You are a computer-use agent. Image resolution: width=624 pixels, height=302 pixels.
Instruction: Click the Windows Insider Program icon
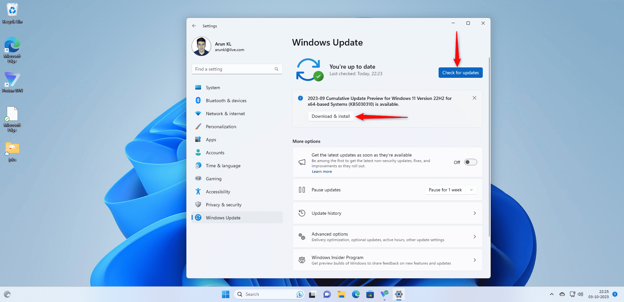(302, 260)
